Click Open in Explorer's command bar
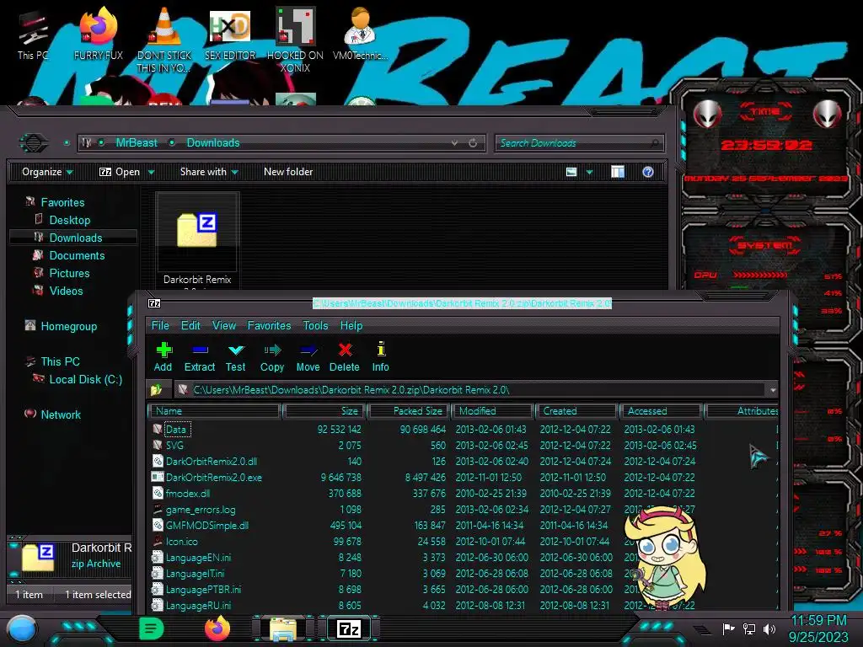 point(120,172)
